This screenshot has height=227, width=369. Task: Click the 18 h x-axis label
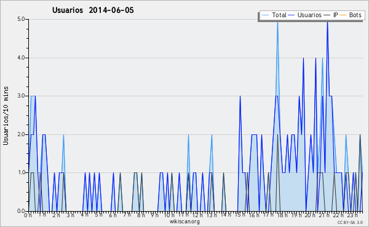282,215
